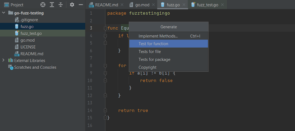
Task: Choose Tests for file
Action: [169, 51]
